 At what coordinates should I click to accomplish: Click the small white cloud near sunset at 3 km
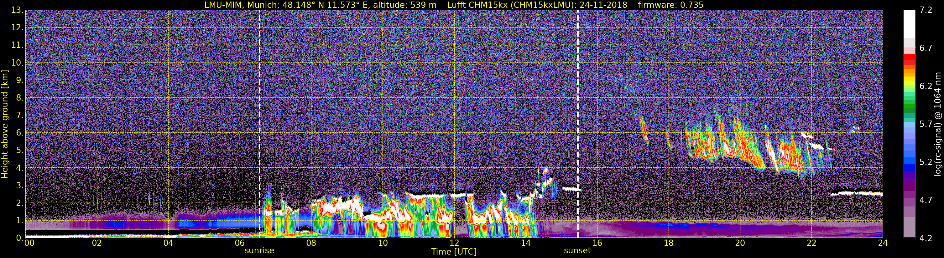572,189
